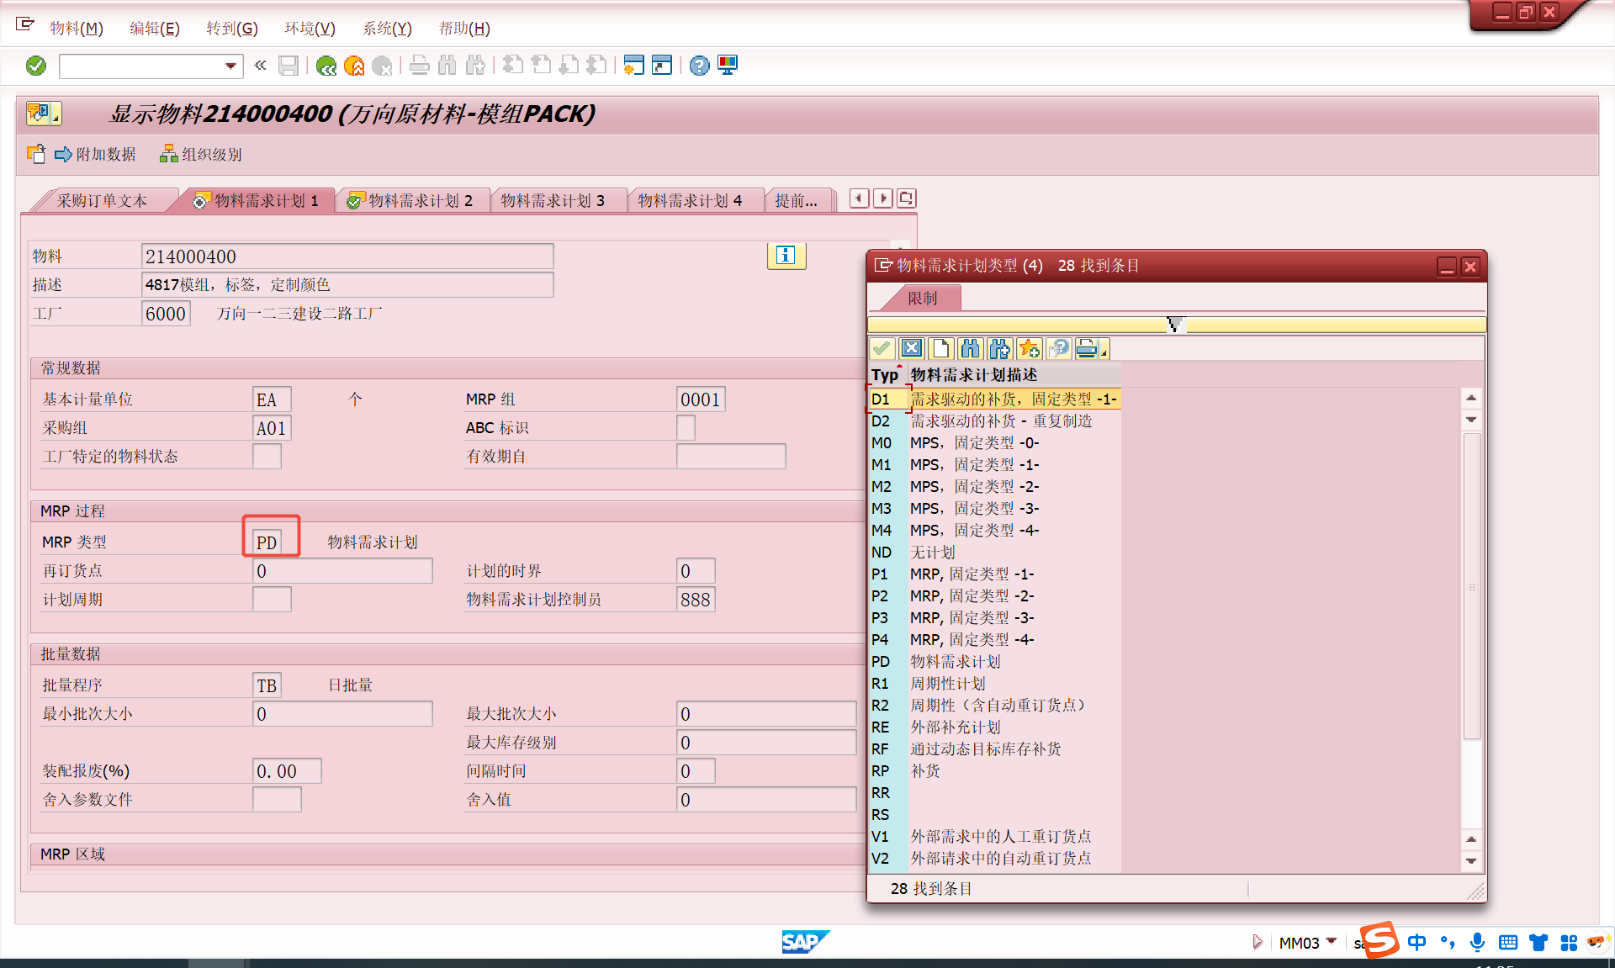Click the binoculars Find icon in the dialog
This screenshot has width=1615, height=968.
coord(971,348)
